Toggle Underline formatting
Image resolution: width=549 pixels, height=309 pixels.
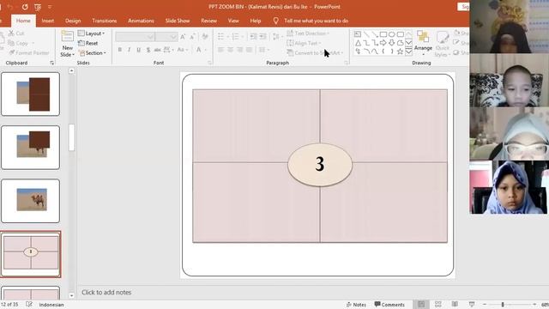tap(139, 50)
